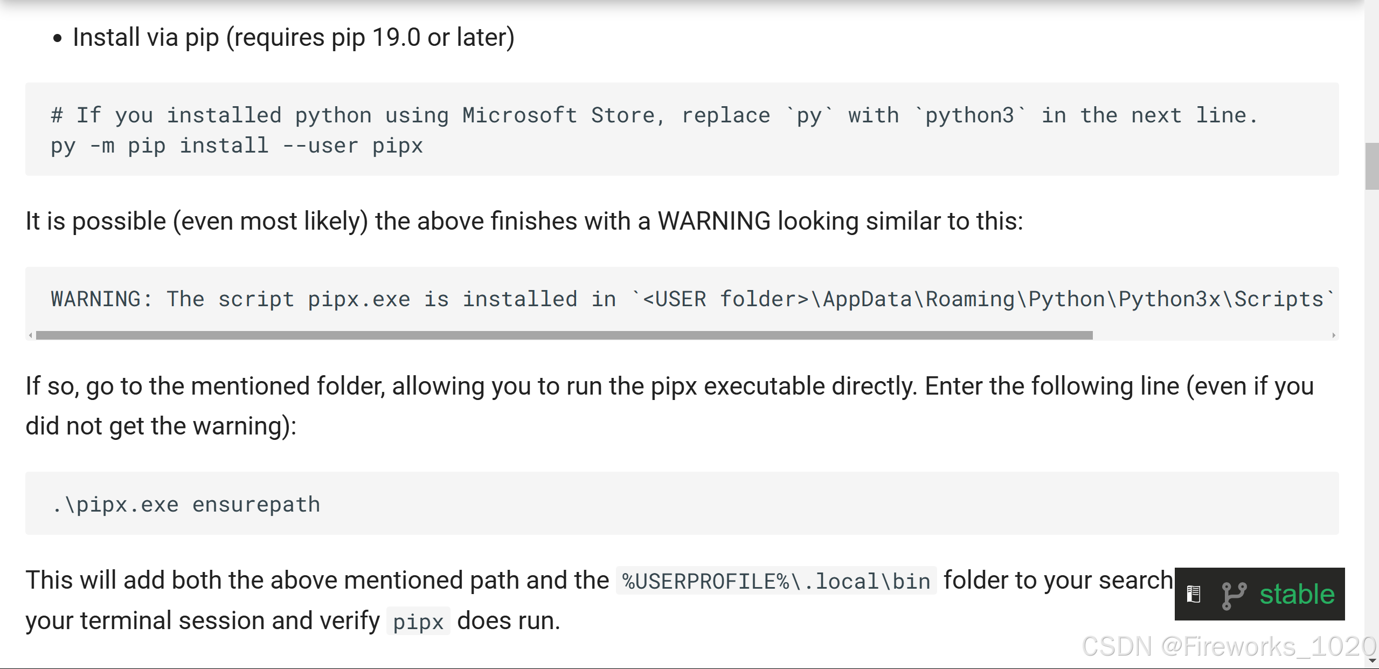This screenshot has width=1379, height=669.
Task: Click the inline pipx code near 'does run'
Action: [x=418, y=622]
